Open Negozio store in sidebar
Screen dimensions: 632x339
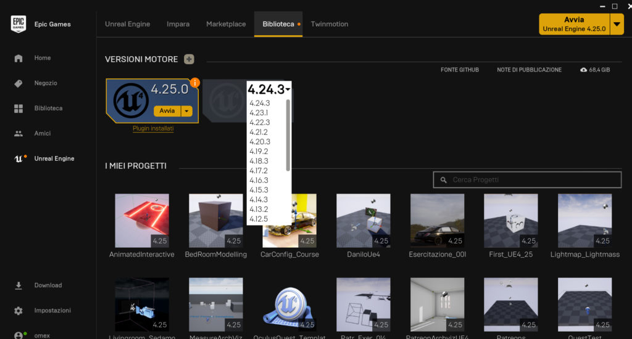pyautogui.click(x=46, y=83)
